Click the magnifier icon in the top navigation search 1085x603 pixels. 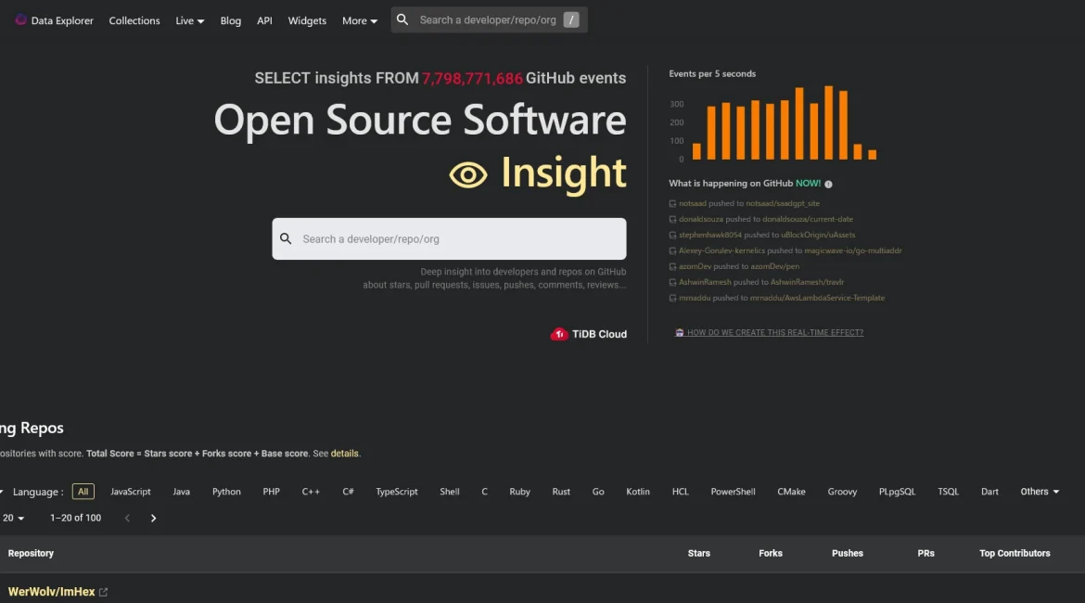402,19
